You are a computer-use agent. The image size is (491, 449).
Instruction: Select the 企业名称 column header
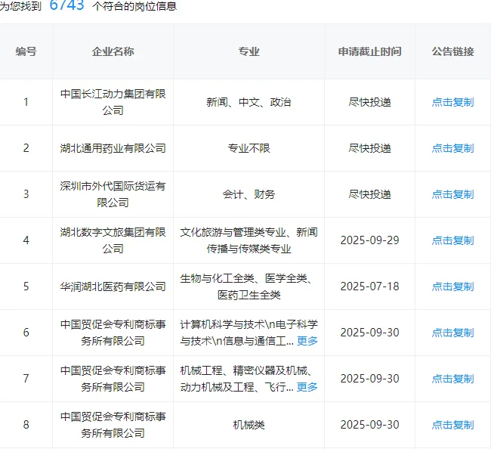[x=113, y=51]
